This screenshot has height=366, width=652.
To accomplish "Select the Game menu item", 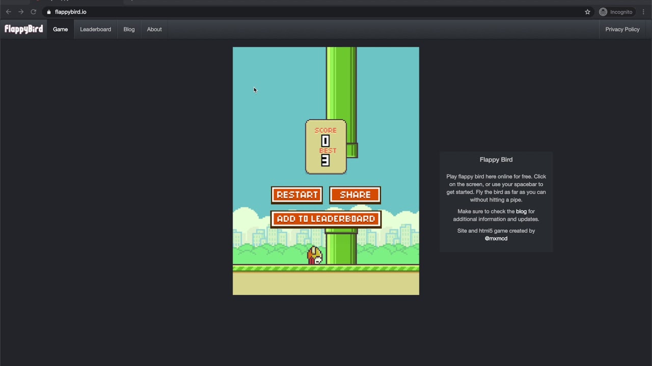I will click(60, 29).
